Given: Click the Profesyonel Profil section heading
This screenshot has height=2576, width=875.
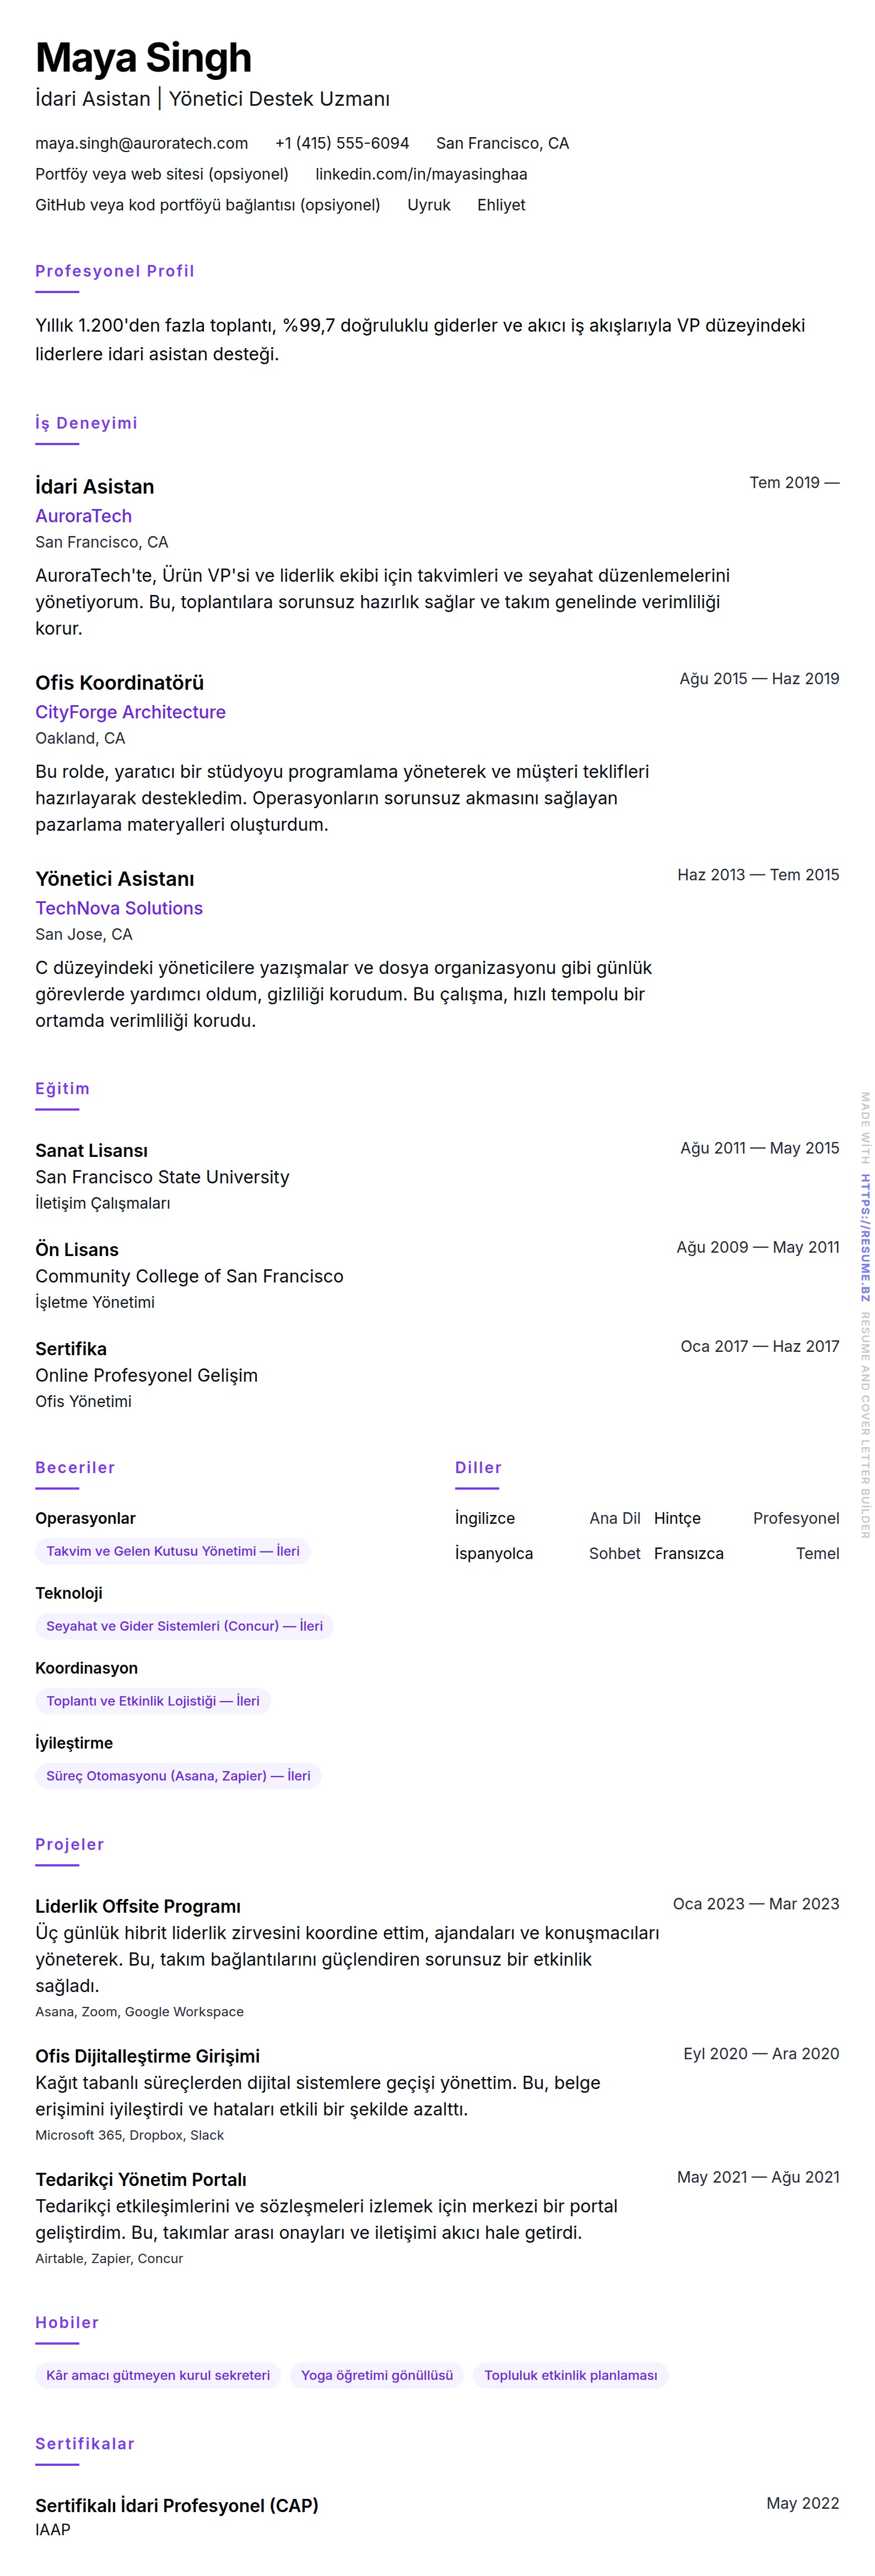Looking at the screenshot, I should (115, 271).
